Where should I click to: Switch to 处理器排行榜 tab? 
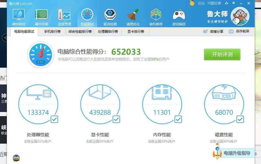pyautogui.click(x=108, y=31)
